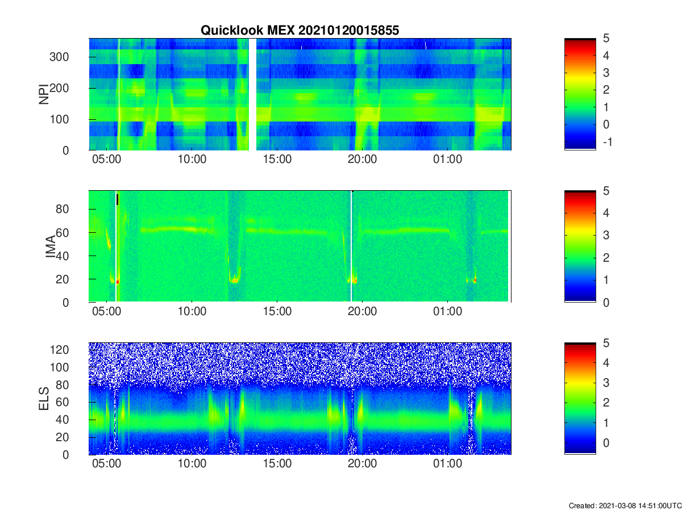The image size is (682, 511).
Task: Select the NPI y-axis label
Action: (43, 94)
